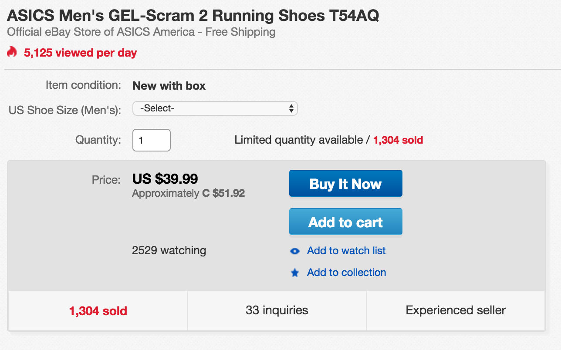Viewport: 561px width, 350px height.
Task: Click the arrows on the size select
Action: pyautogui.click(x=291, y=108)
